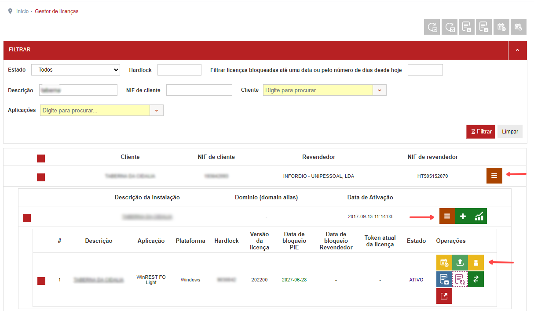Click the purple document refresh icon
Viewport: 534px width, 317px height.
pos(460,279)
